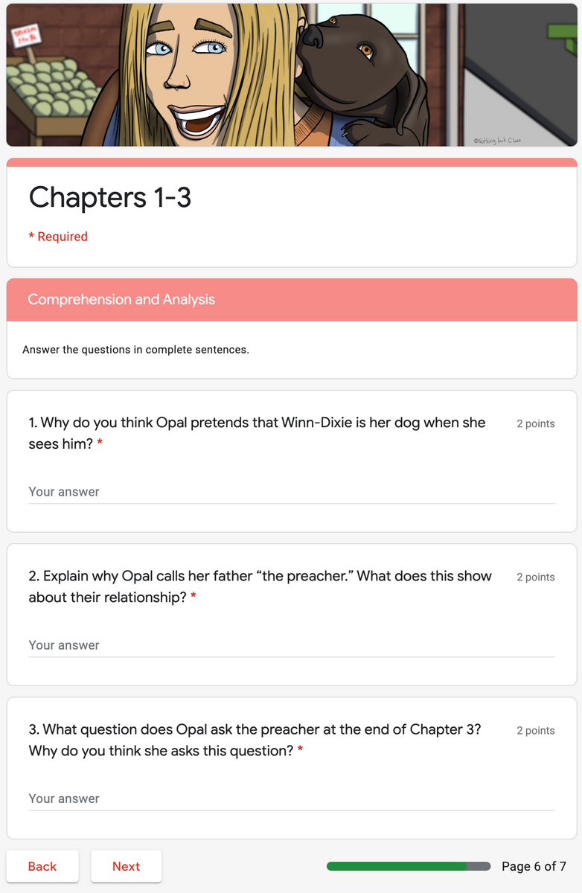Select the Chapters 1-3 form title
The width and height of the screenshot is (582, 893).
pos(110,198)
